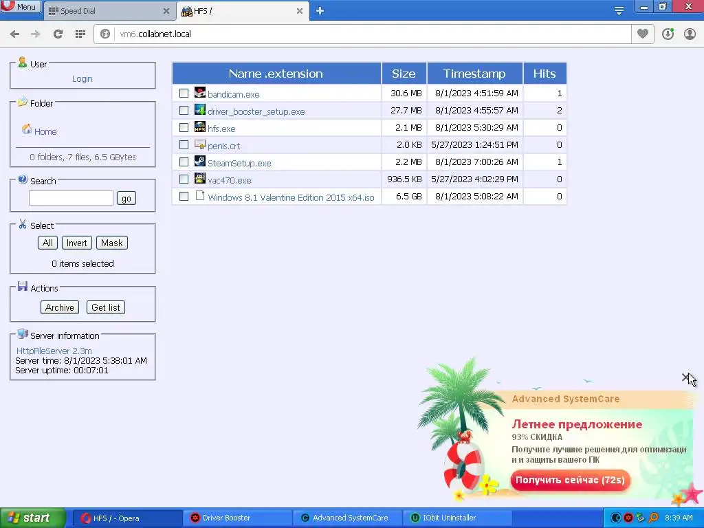The height and width of the screenshot is (528, 704).
Task: Click the vac470.exe file icon
Action: click(200, 178)
